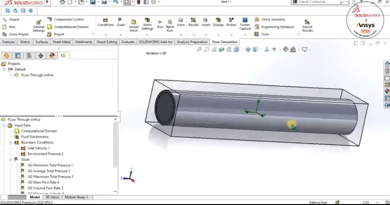
Task: Switch to Motion Study 1 tab
Action: click(76, 197)
